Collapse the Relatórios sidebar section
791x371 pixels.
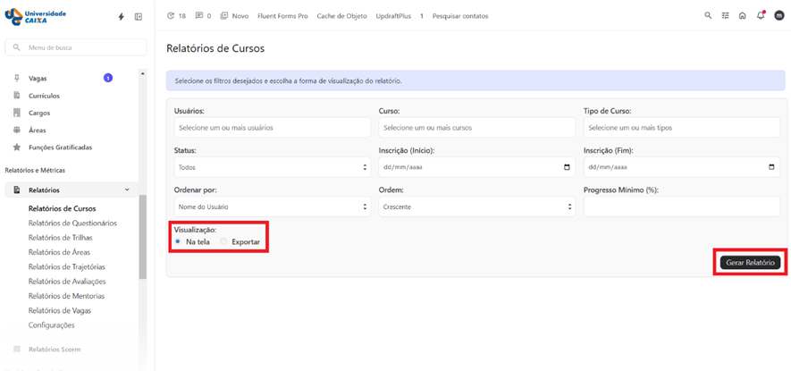[x=127, y=190]
